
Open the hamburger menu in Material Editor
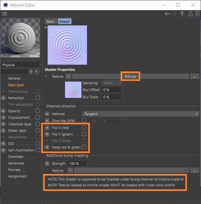[4, 14]
